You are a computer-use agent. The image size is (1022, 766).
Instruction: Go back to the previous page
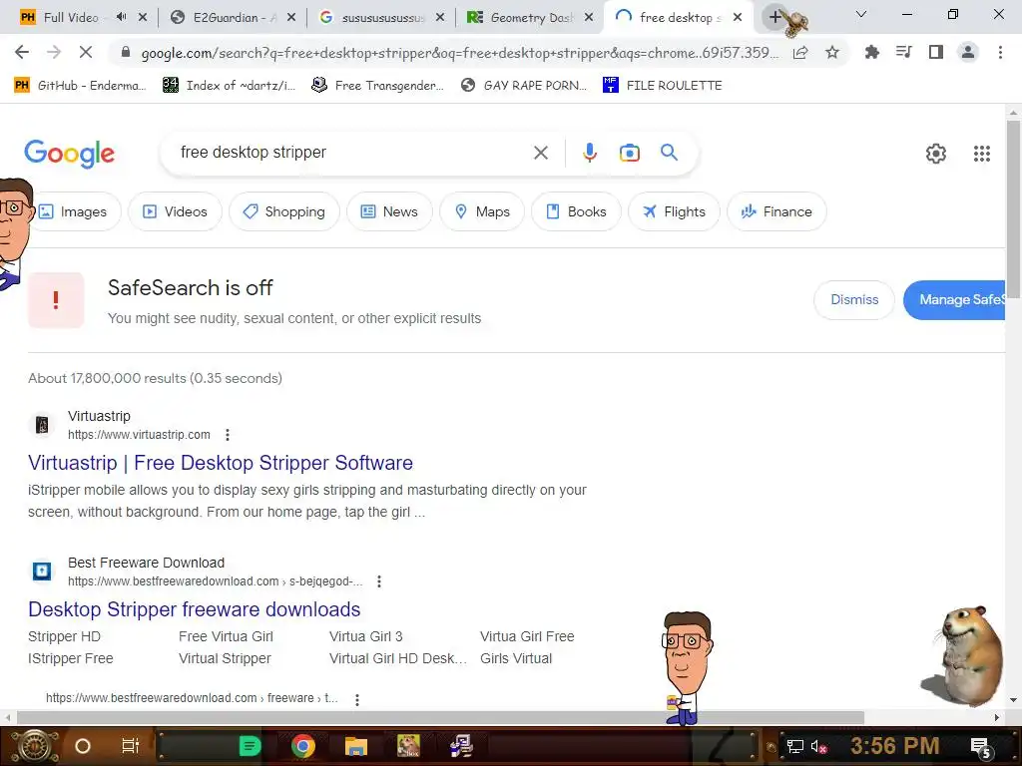[x=22, y=52]
